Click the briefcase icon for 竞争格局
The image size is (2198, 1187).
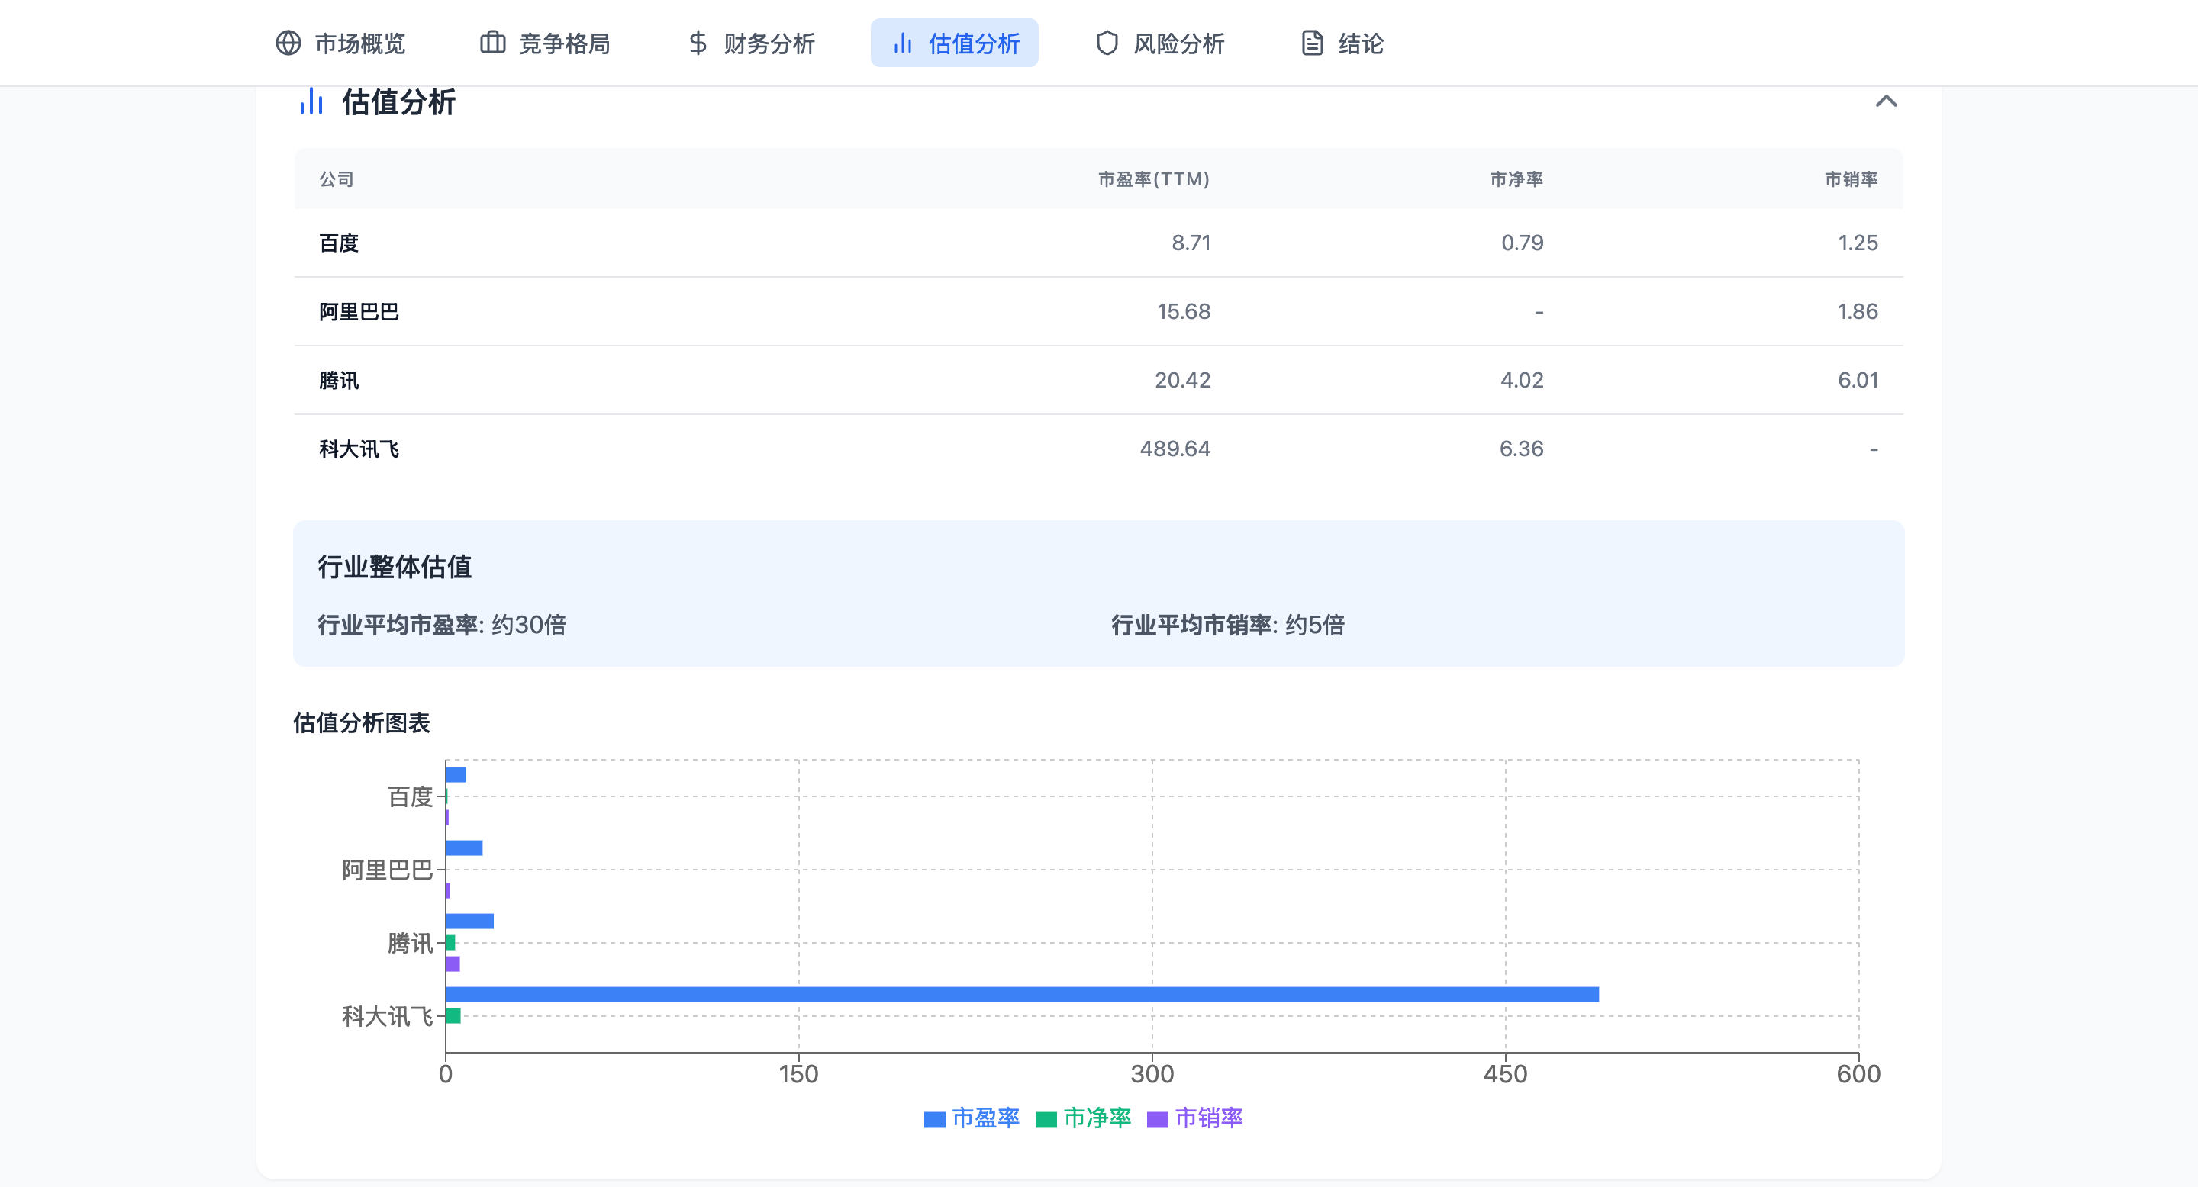pos(492,43)
